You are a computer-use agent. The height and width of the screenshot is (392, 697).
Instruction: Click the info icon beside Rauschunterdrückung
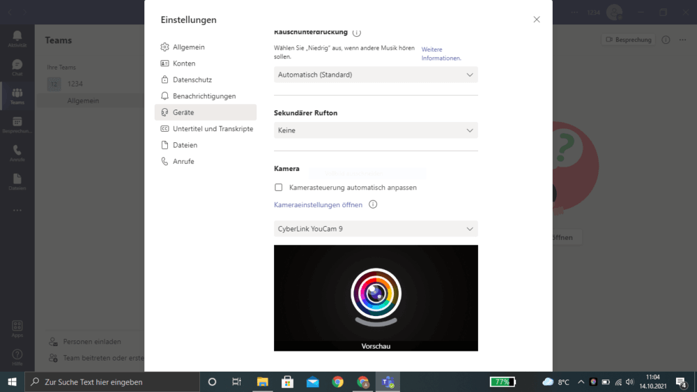(x=356, y=32)
